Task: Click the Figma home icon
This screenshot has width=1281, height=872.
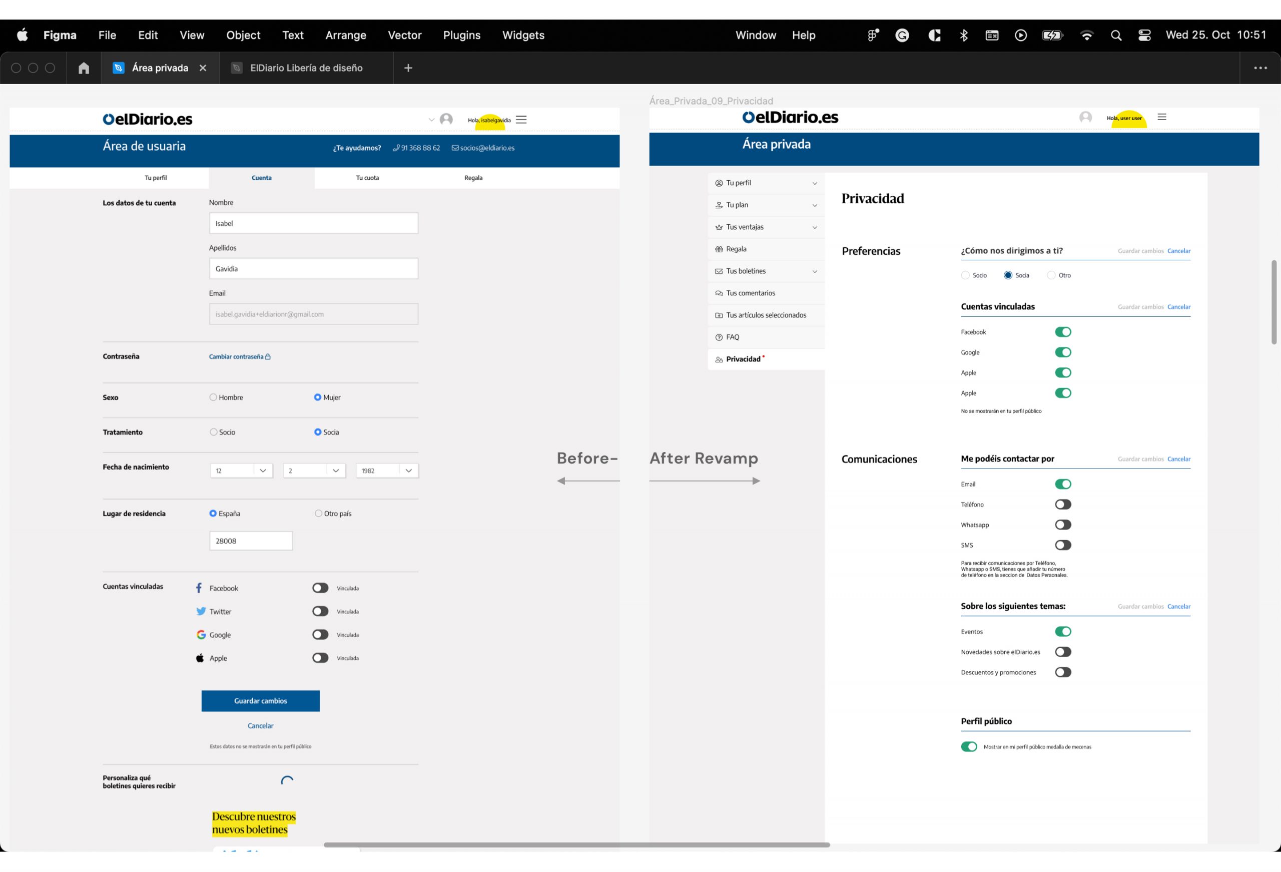Action: click(84, 68)
